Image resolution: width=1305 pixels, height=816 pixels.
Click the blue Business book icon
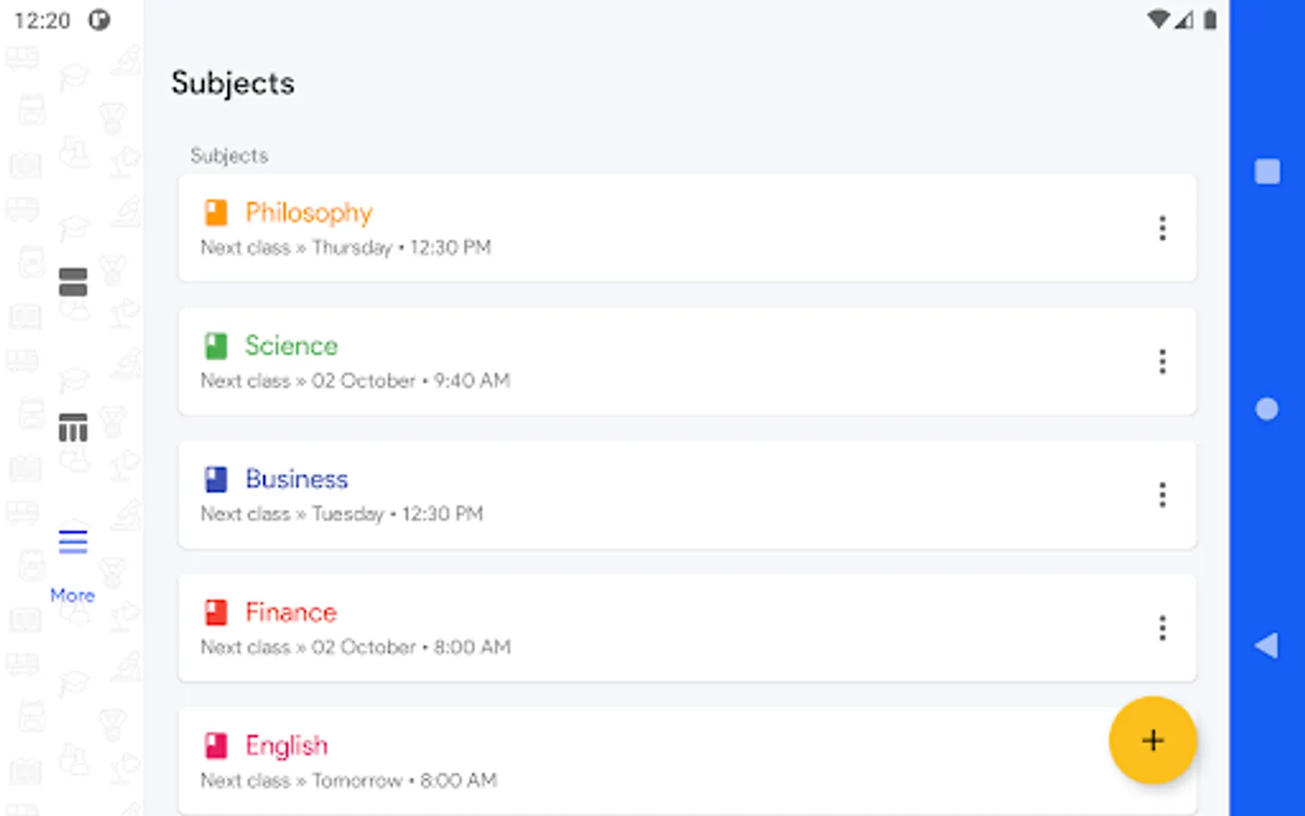[x=216, y=479]
